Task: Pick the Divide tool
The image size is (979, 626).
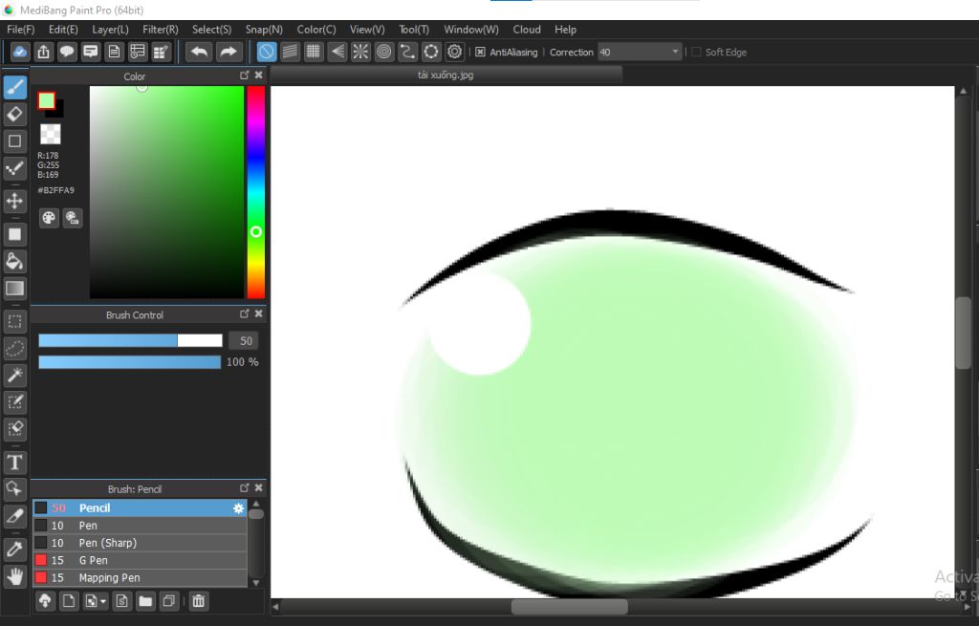Action: 15,517
